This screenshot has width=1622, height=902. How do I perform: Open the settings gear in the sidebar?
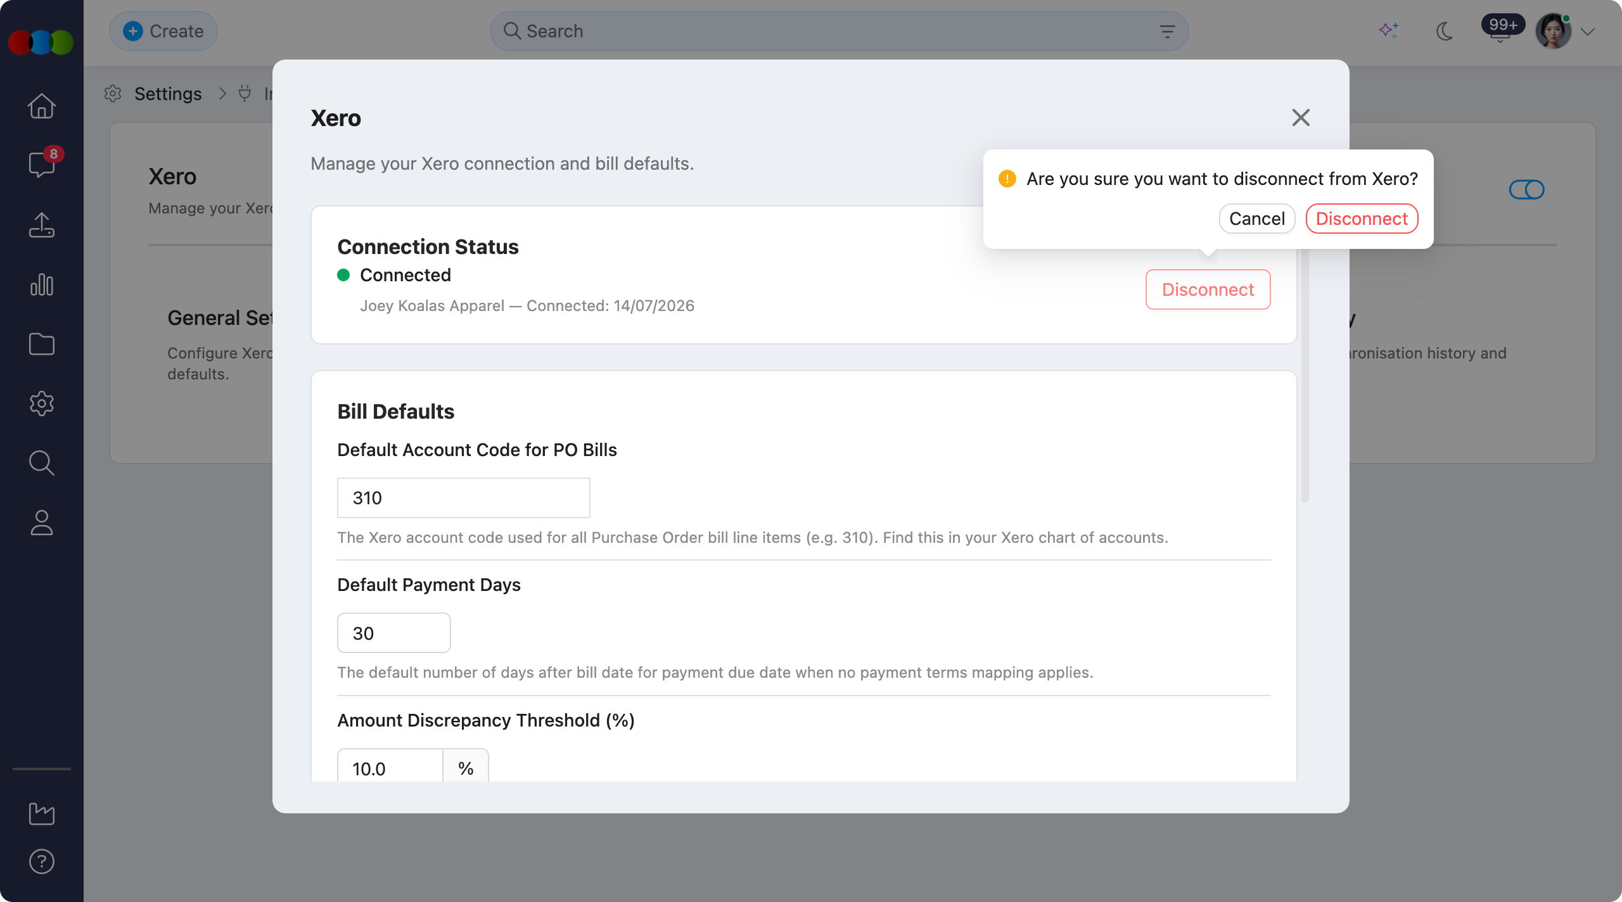42,403
